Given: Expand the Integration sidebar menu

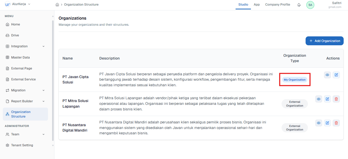Looking at the screenshot, I should point(19,46).
